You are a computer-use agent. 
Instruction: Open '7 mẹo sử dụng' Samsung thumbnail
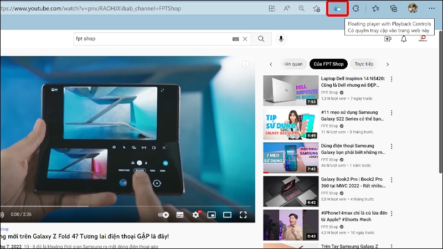pyautogui.click(x=291, y=158)
